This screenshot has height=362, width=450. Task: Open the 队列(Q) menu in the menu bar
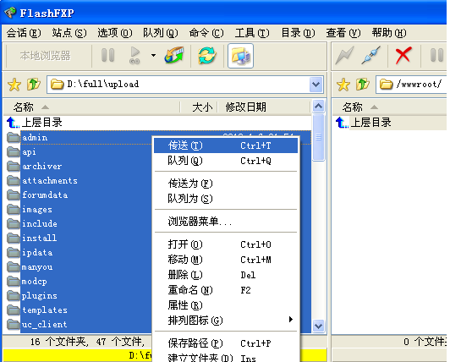click(x=161, y=33)
